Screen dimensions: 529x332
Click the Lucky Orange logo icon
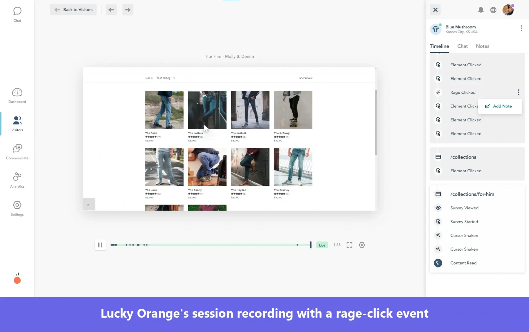(x=17, y=278)
